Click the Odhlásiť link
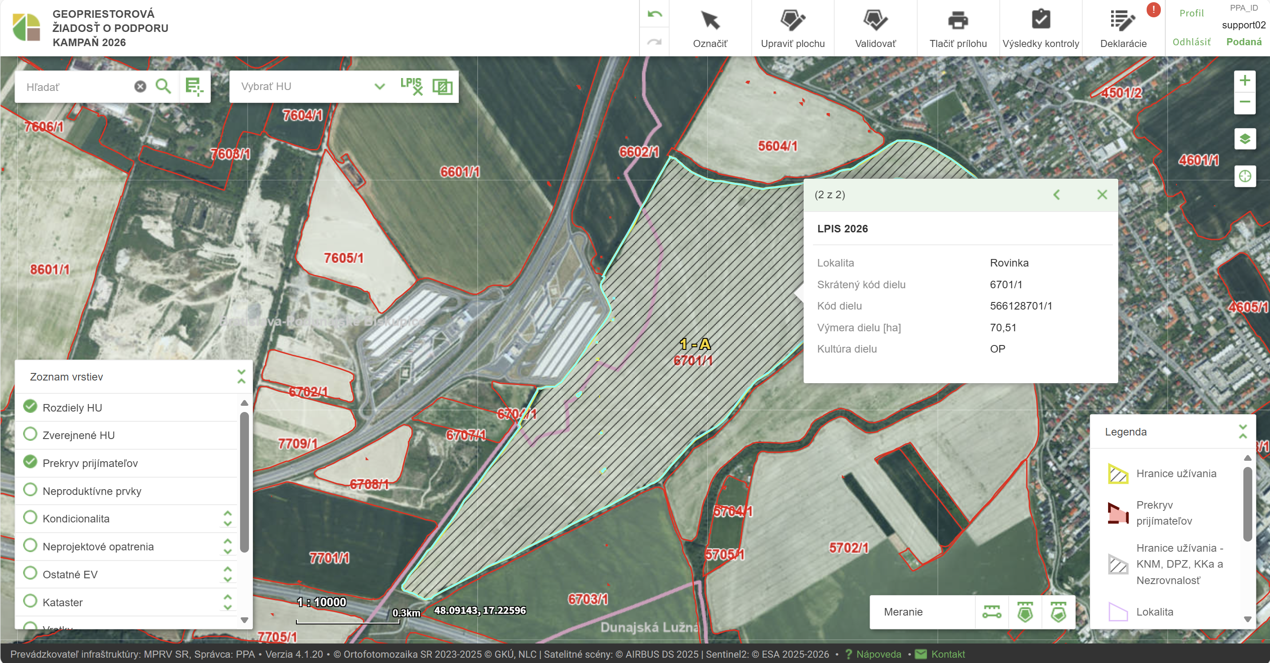1270x663 pixels. point(1191,42)
